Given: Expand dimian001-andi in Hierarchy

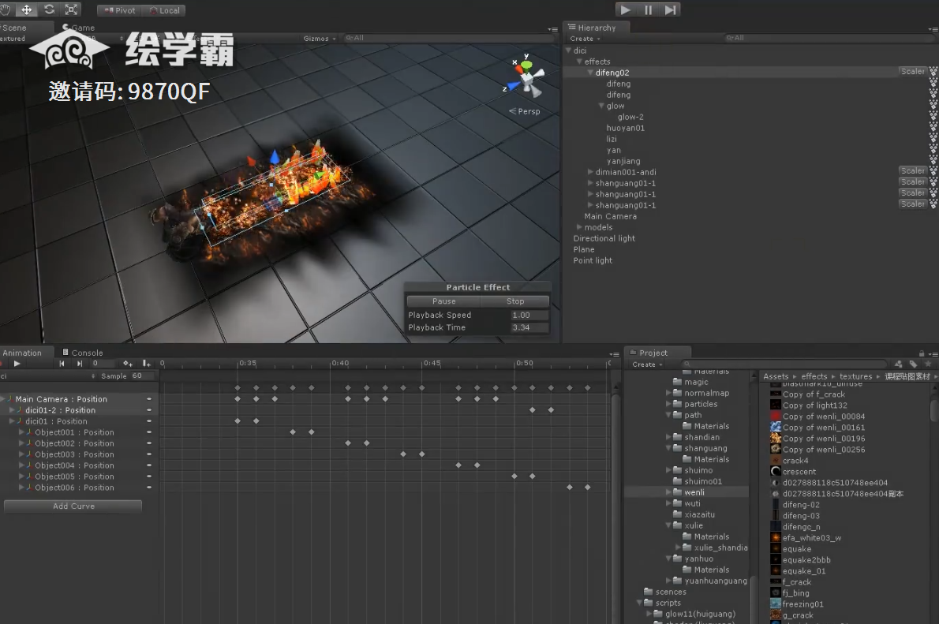Looking at the screenshot, I should click(x=590, y=172).
